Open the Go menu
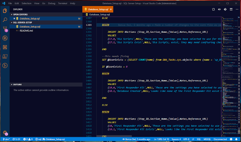 point(44,3)
